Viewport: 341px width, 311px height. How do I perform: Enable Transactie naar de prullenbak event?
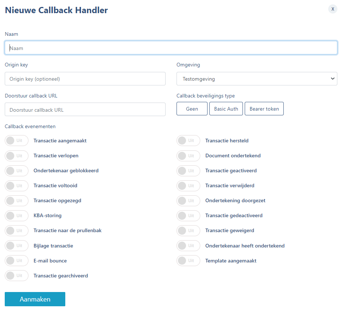[16, 231]
